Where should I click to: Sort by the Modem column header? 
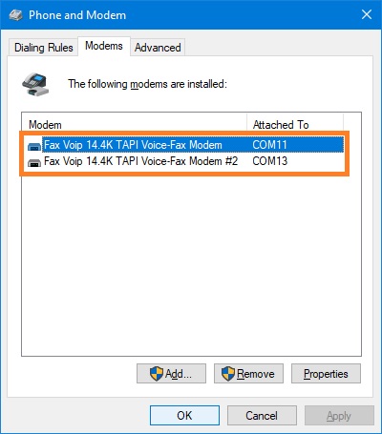135,124
